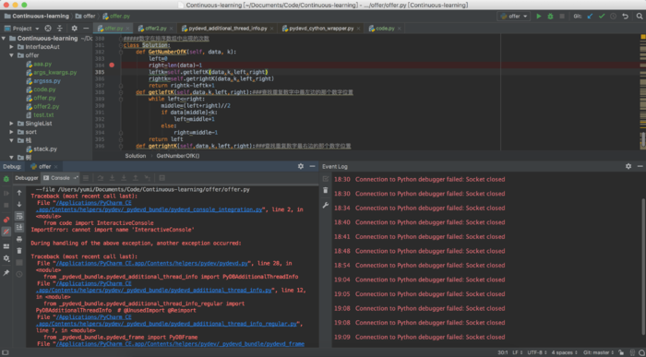Print the console output
The height and width of the screenshot is (357, 646).
[19, 239]
